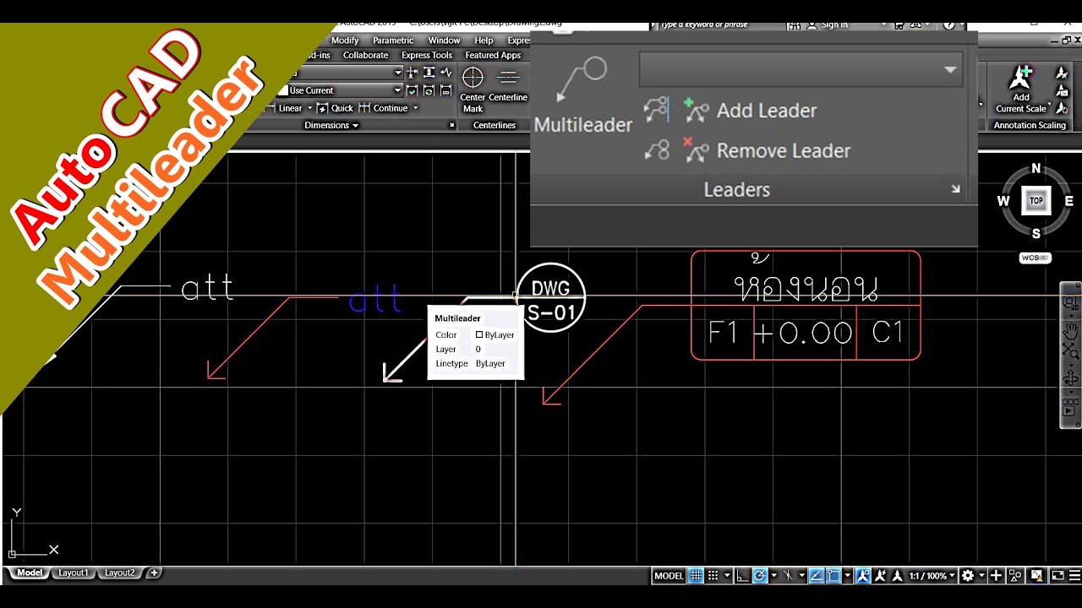1082x608 pixels.
Task: Open the multileader style dropdown
Action: (800, 70)
